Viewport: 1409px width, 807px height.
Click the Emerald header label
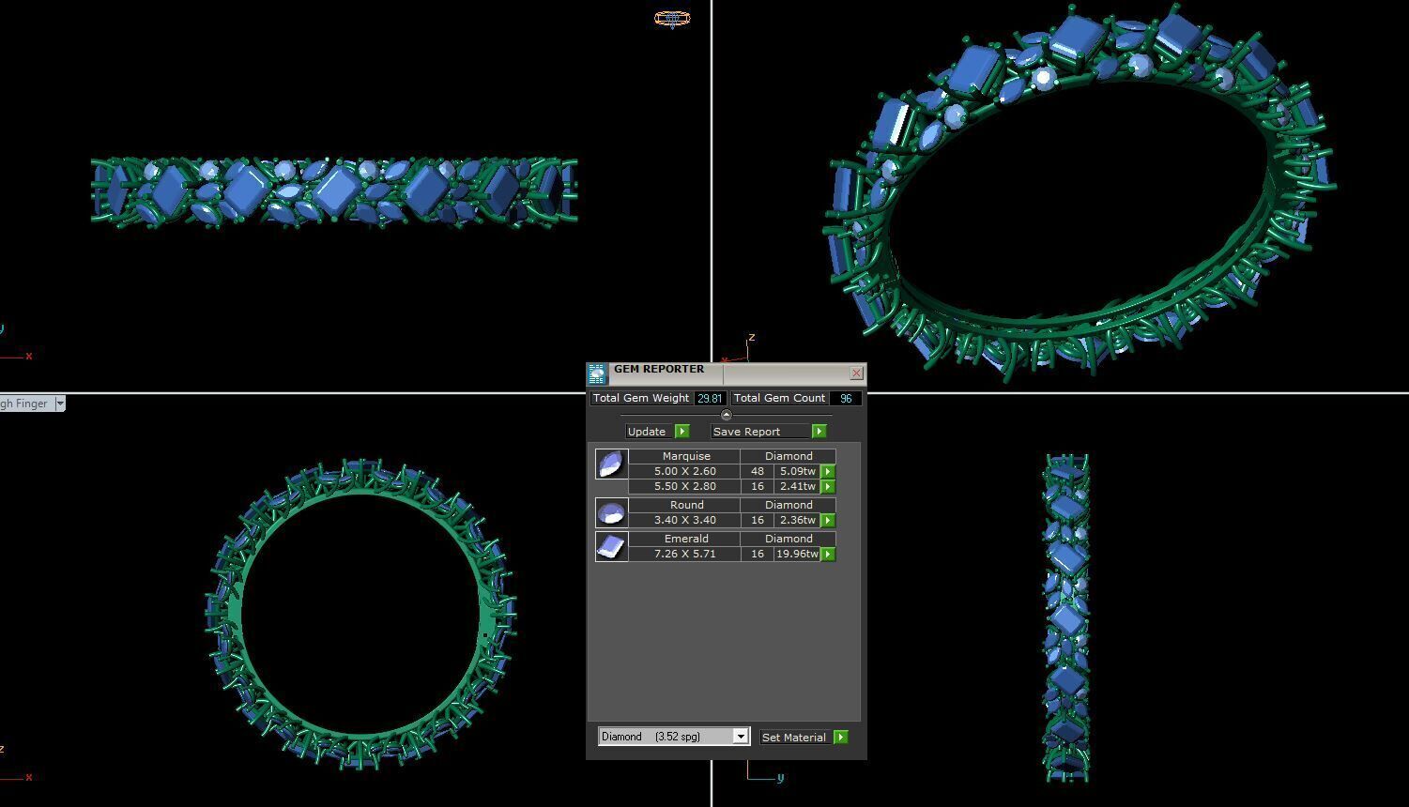(x=686, y=539)
